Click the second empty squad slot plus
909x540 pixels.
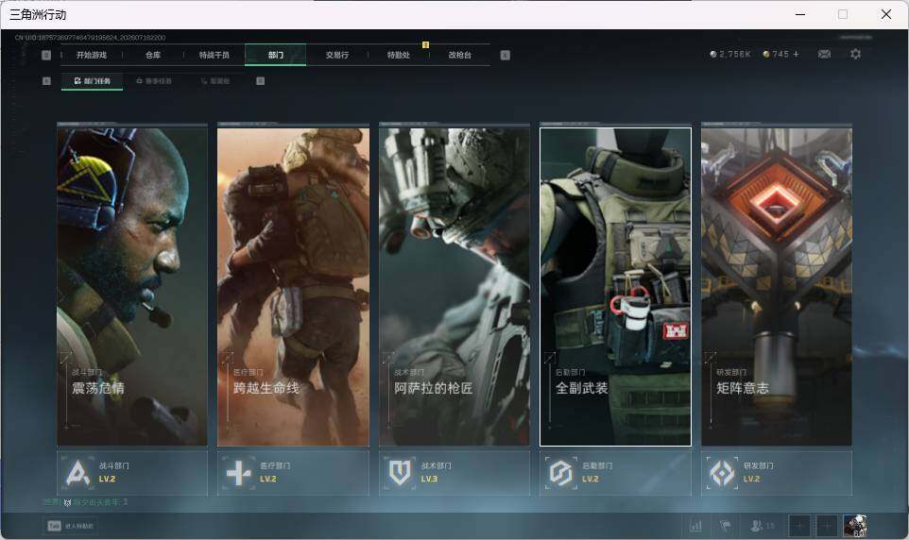[827, 526]
